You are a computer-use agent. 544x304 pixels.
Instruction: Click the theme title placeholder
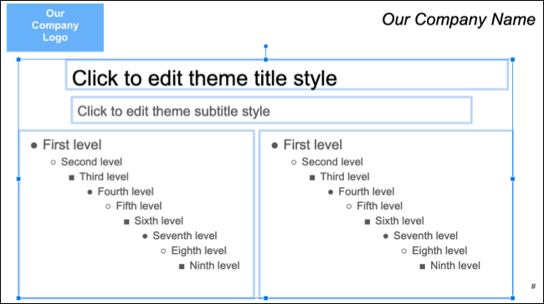click(287, 75)
